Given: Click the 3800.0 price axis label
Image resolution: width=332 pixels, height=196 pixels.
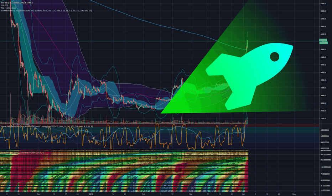Looking at the screenshot, I should [323, 96].
